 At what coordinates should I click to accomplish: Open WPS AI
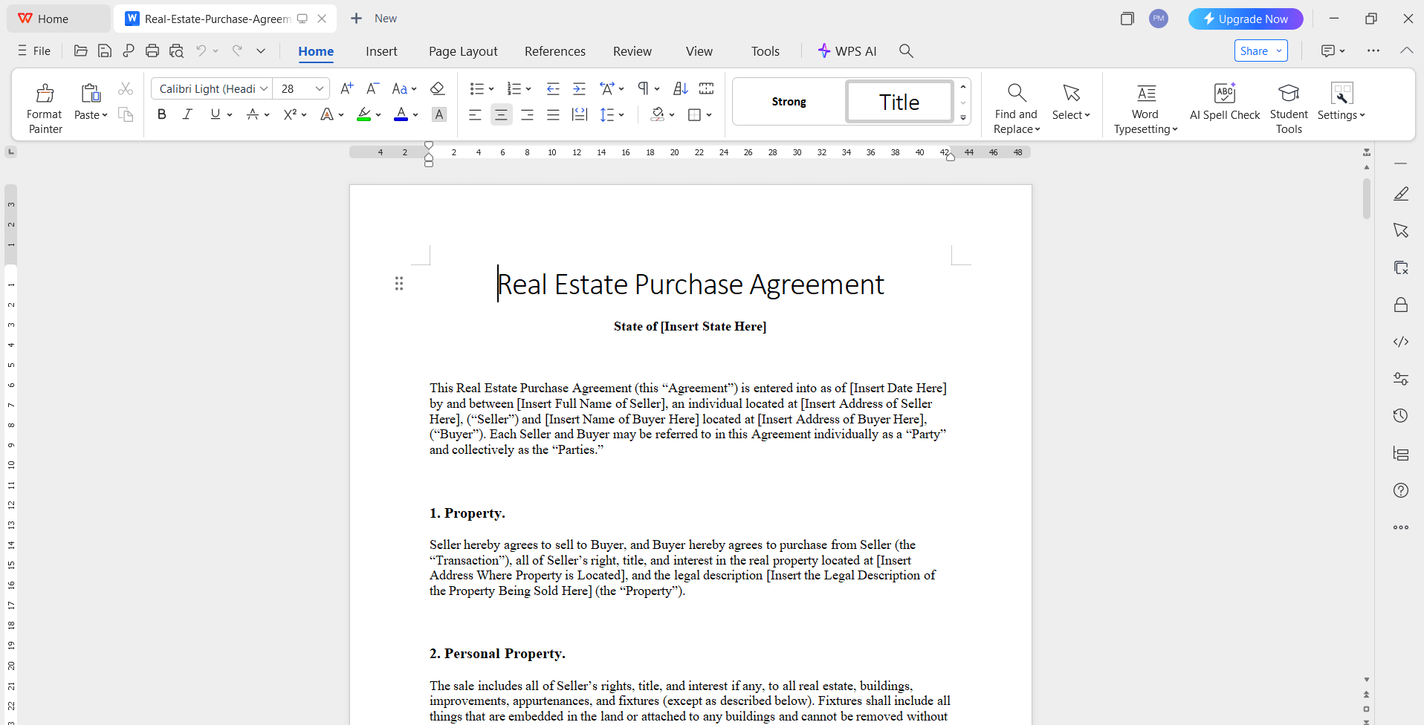pos(847,51)
